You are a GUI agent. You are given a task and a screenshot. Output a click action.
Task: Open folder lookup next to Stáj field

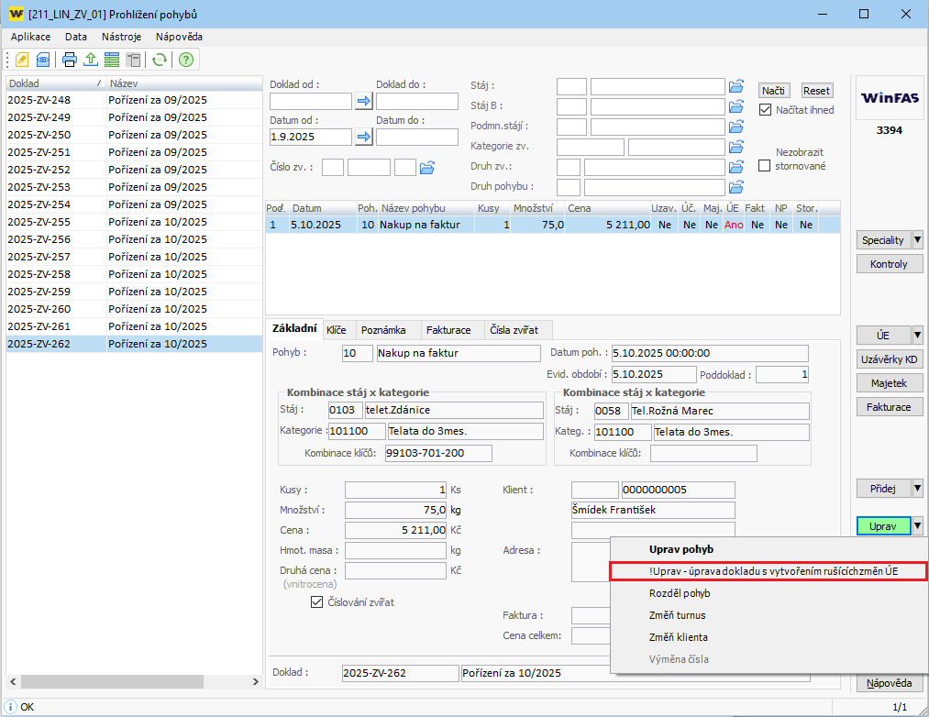[735, 86]
